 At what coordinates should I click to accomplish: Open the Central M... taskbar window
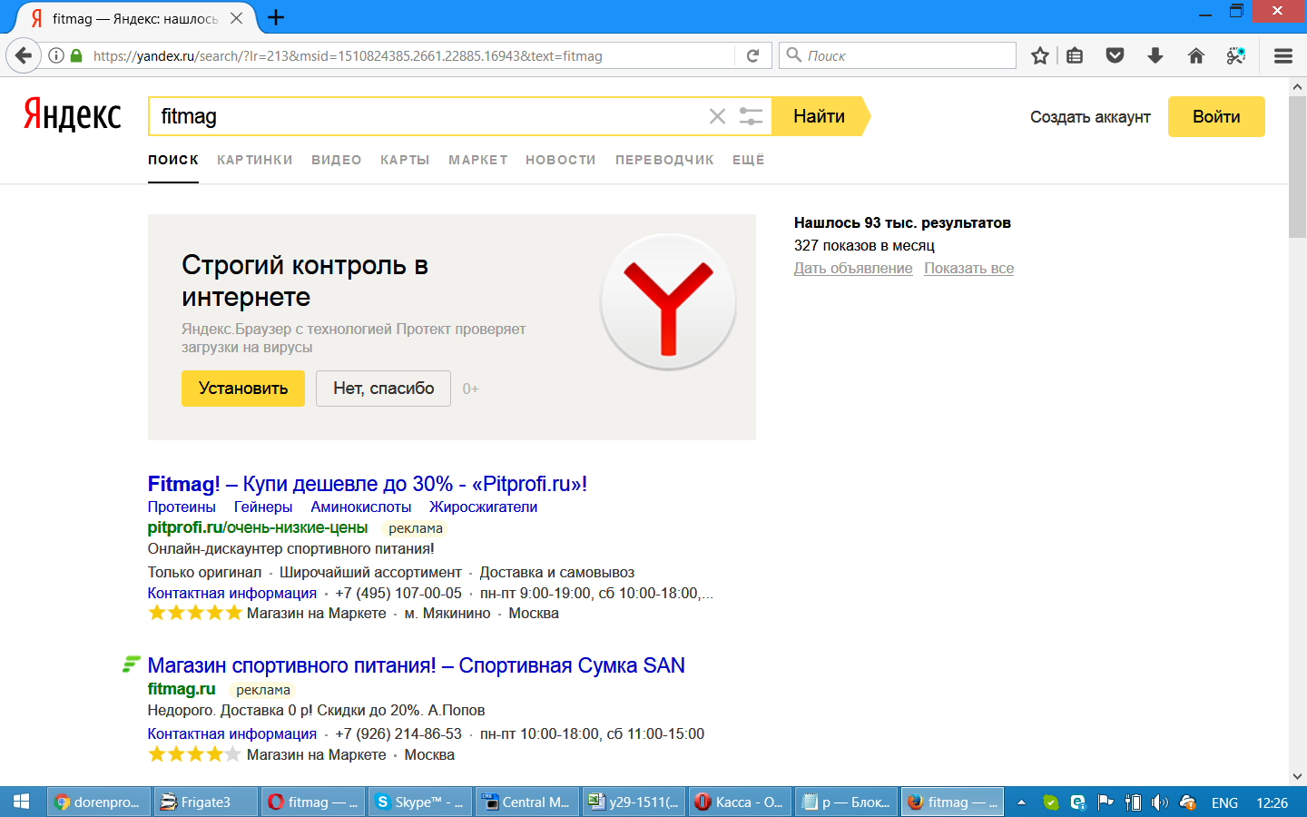click(x=527, y=802)
